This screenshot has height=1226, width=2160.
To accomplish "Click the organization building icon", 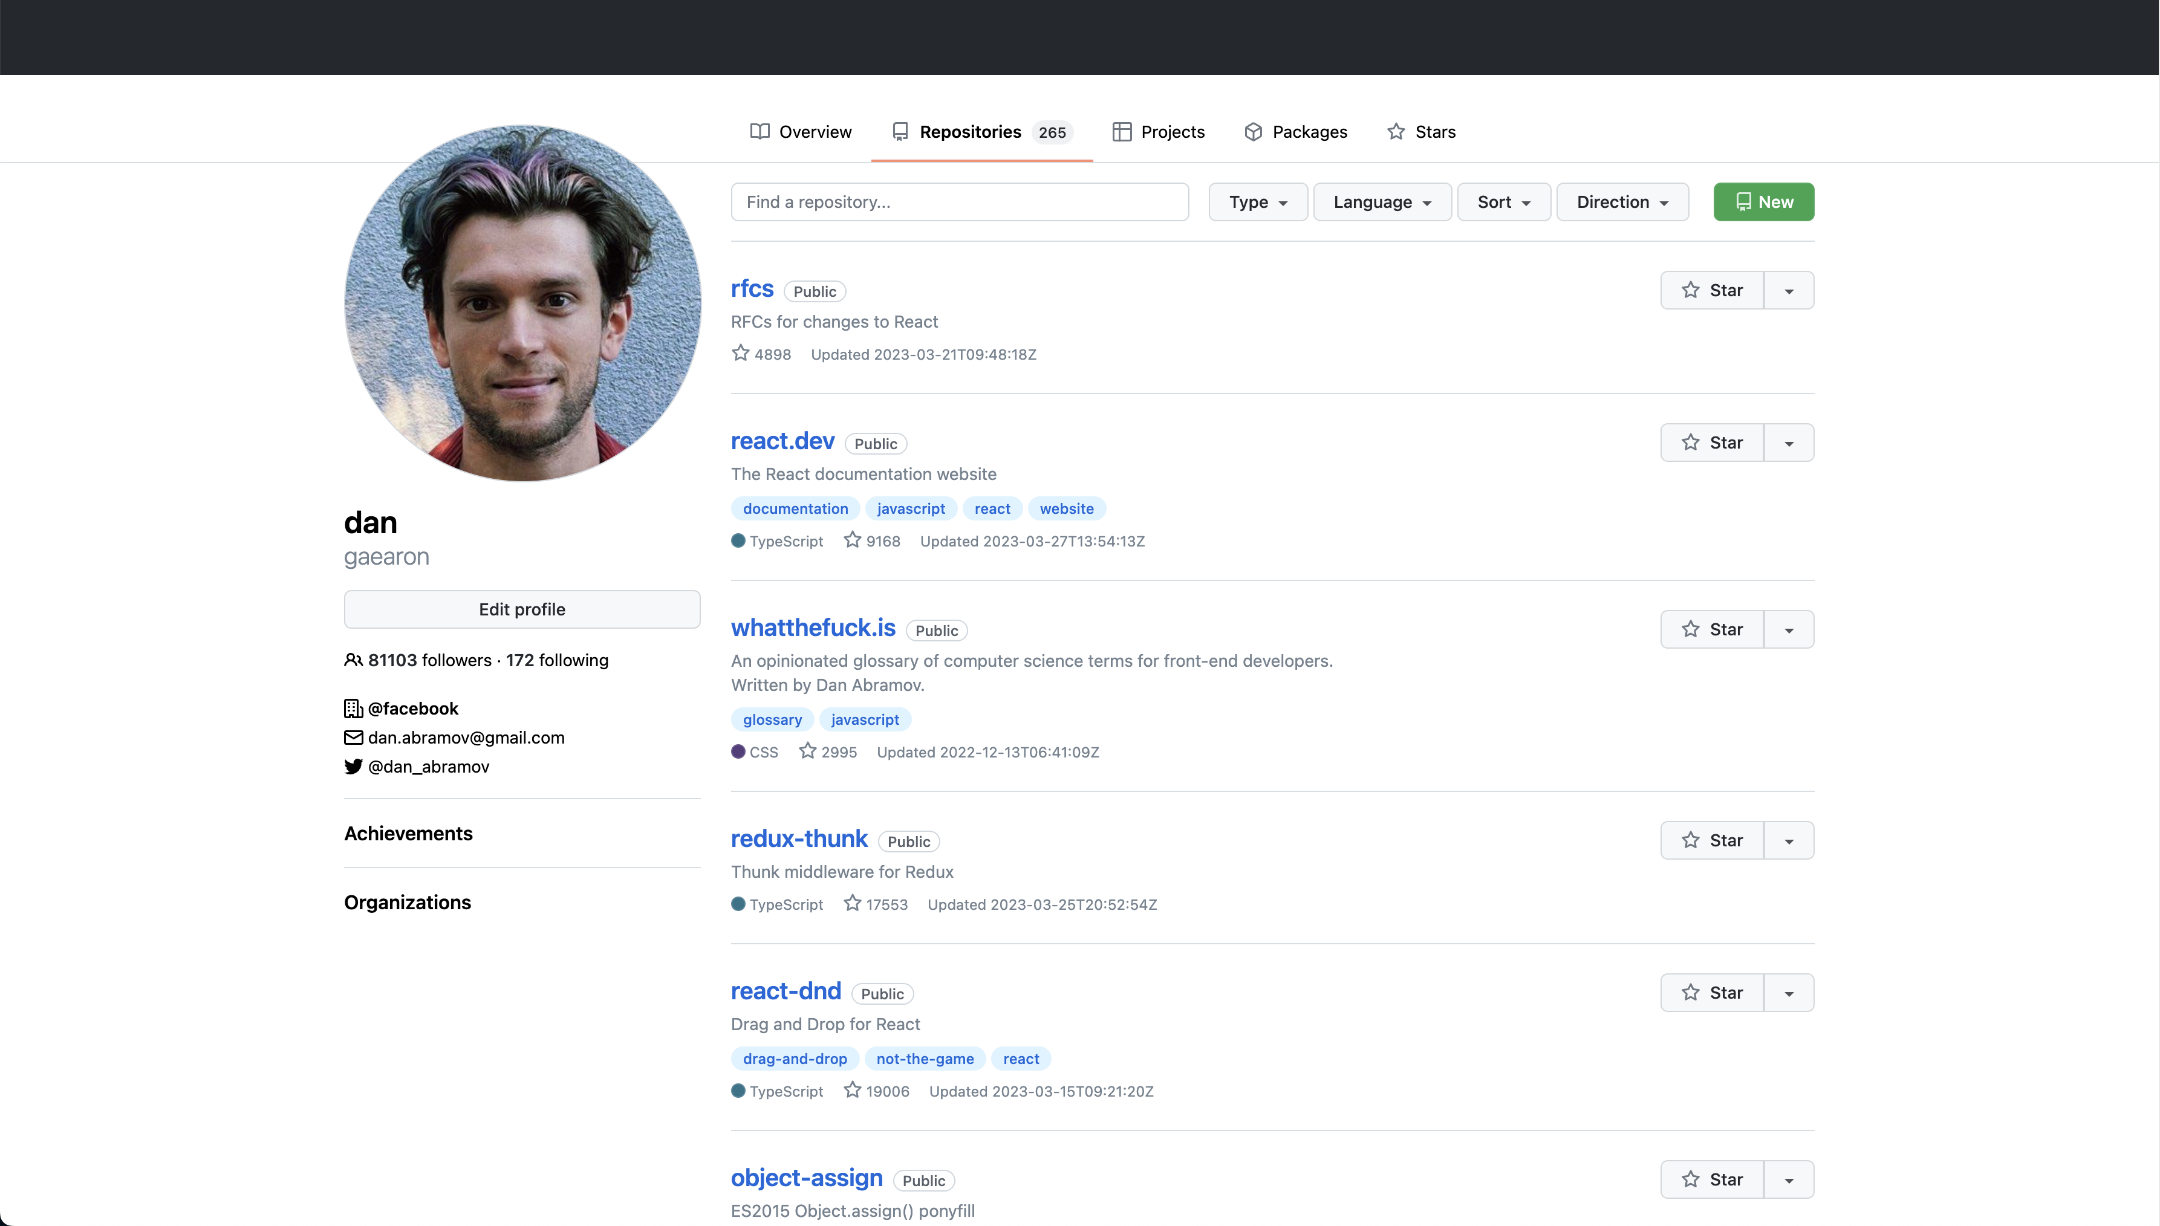I will (354, 709).
